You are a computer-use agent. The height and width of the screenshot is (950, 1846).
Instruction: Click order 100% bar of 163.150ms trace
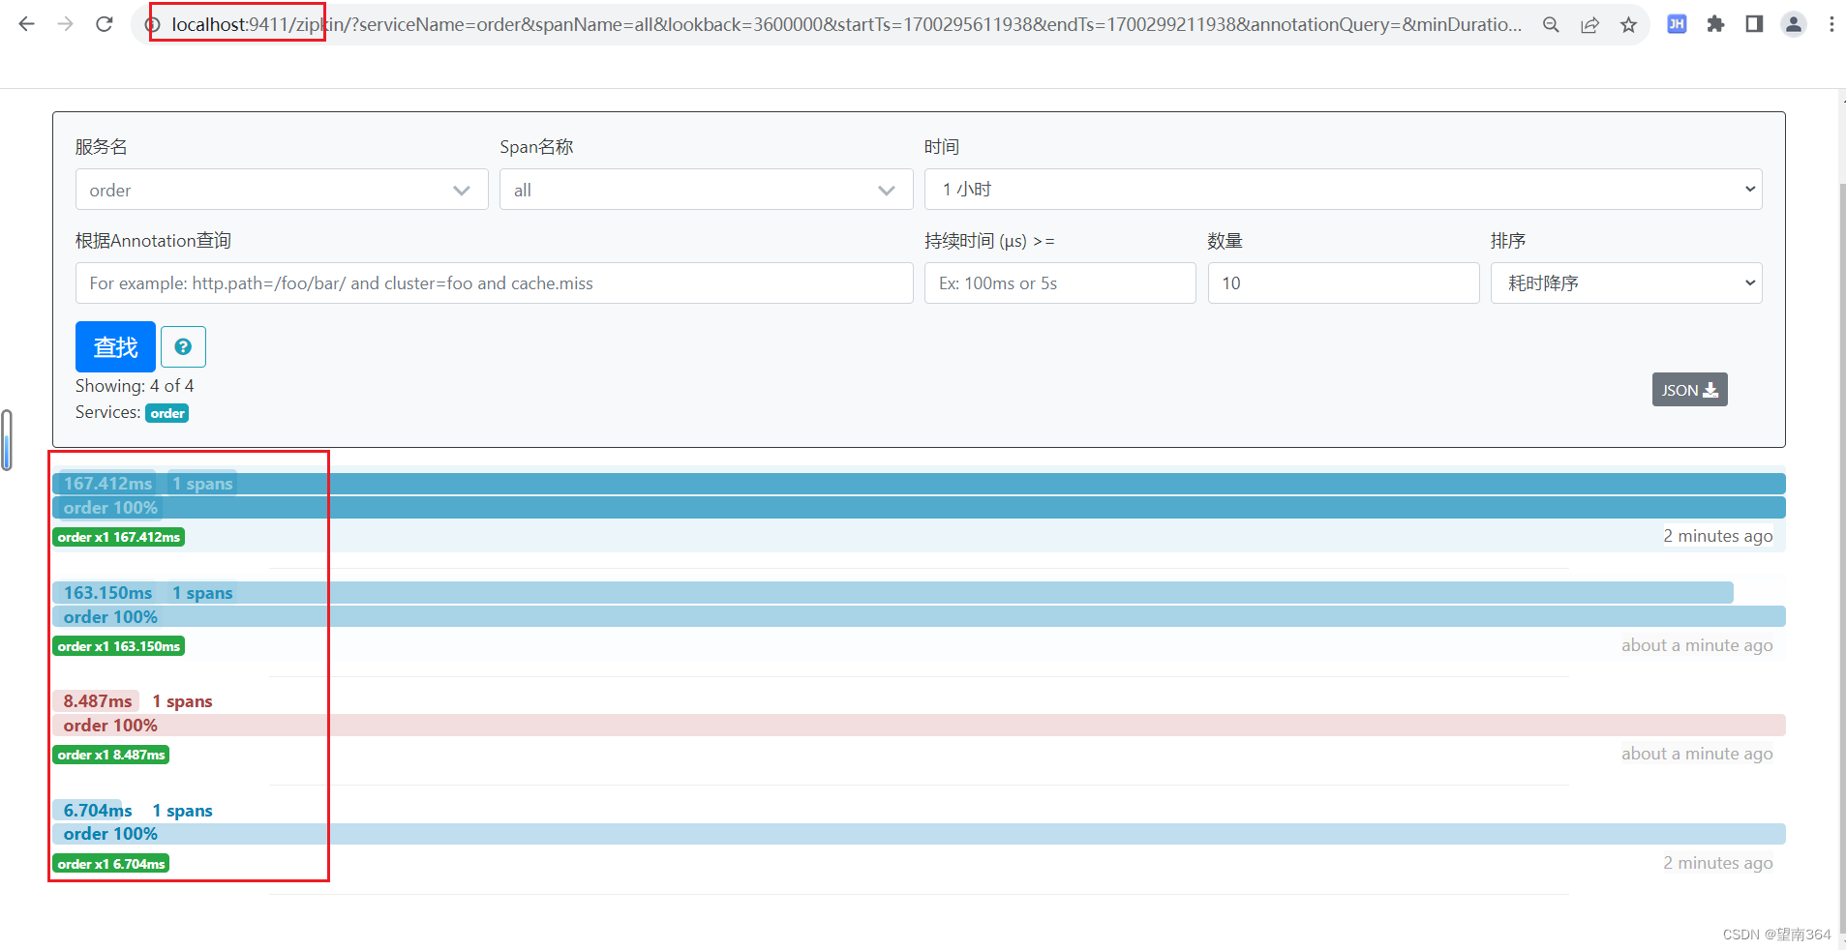919,617
